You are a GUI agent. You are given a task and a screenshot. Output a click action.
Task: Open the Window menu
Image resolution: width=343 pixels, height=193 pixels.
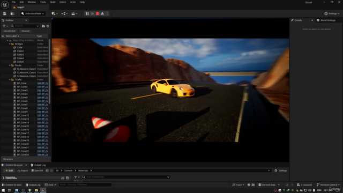click(32, 2)
